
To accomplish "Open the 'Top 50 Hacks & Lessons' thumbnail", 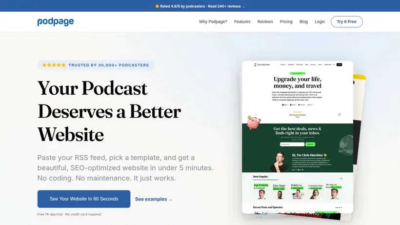I will (261, 191).
